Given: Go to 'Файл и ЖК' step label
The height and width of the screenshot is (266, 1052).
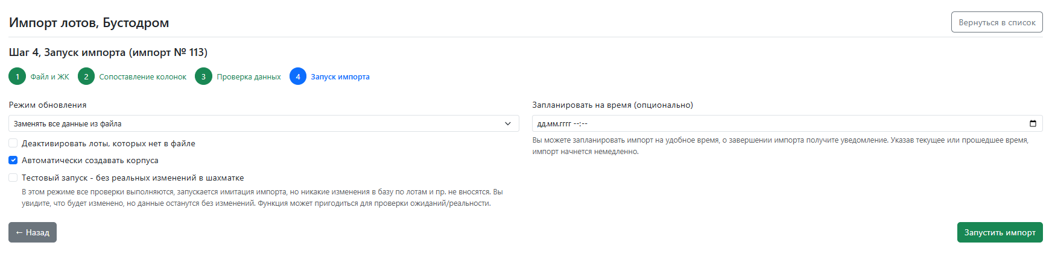Looking at the screenshot, I should coord(49,77).
